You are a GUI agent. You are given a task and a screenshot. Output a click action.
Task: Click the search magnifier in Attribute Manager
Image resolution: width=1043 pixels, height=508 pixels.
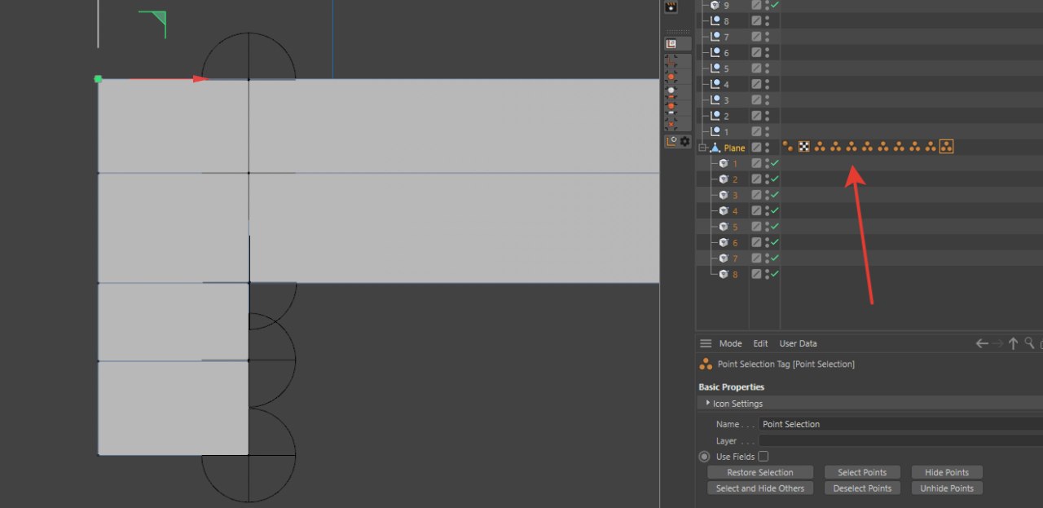click(x=1030, y=343)
